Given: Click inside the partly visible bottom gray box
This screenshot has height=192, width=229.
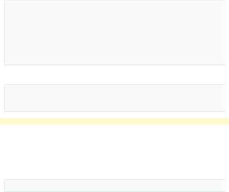Looking at the screenshot, I should (x=114, y=185).
